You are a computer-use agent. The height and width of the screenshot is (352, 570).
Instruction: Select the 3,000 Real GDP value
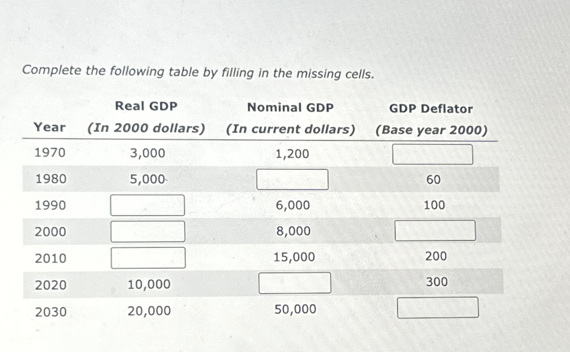[x=148, y=153]
